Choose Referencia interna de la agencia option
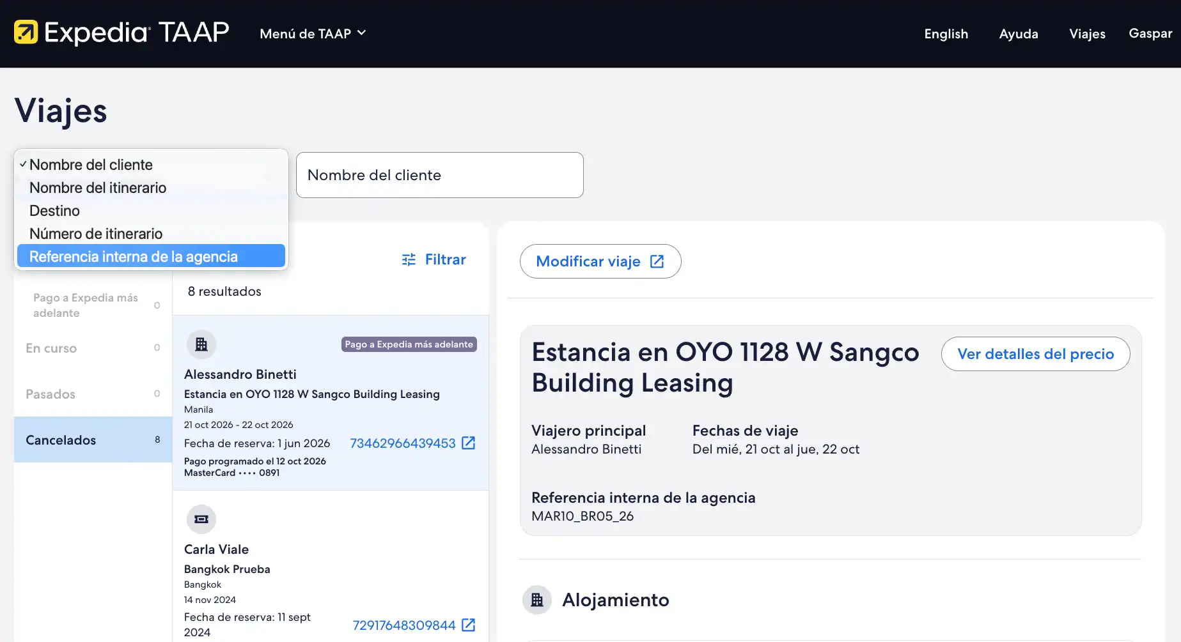The width and height of the screenshot is (1181, 642). tap(151, 256)
